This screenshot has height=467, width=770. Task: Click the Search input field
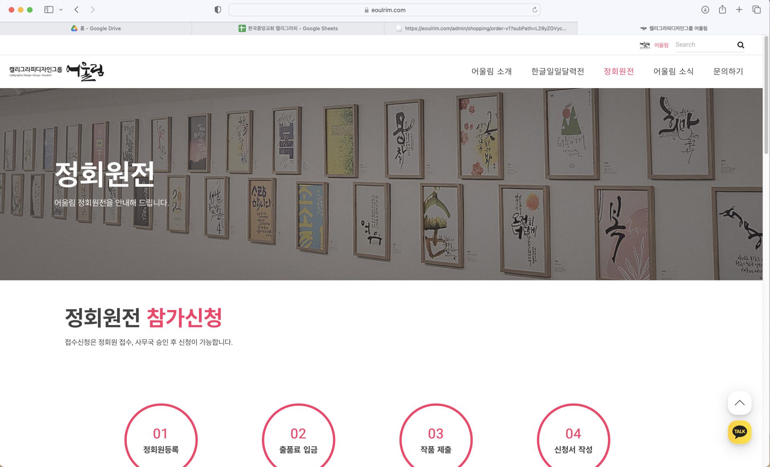(705, 45)
